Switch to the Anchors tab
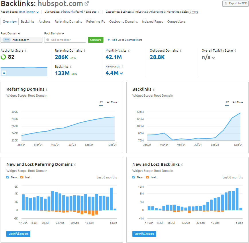The image size is (249, 243). 44,22
